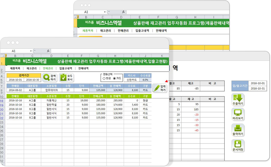Image resolution: width=271 pixels, height=167 pixels.
Task: Click the 추출하기 green download arrow icon
Action: [x=238, y=100]
